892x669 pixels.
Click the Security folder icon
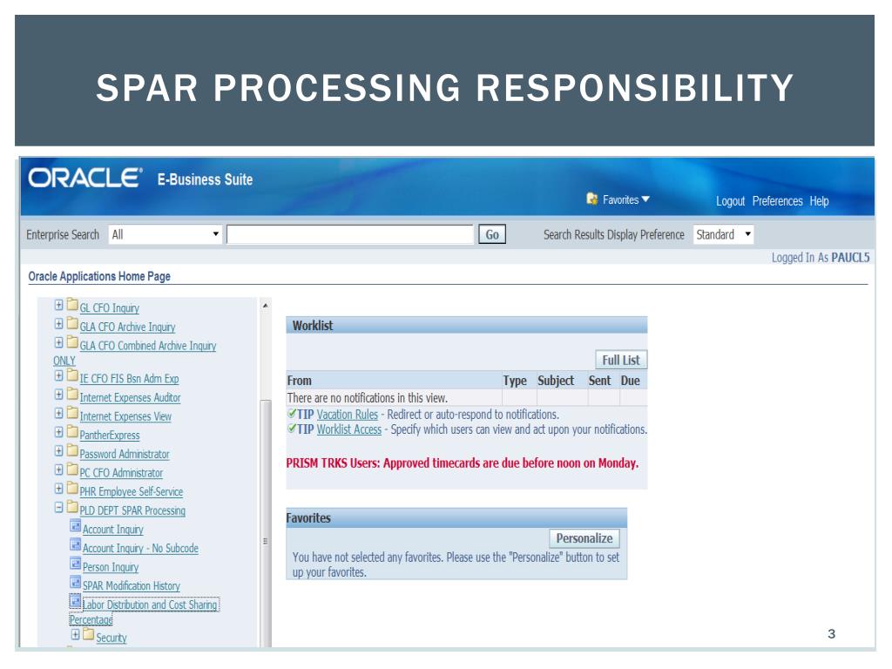point(88,634)
